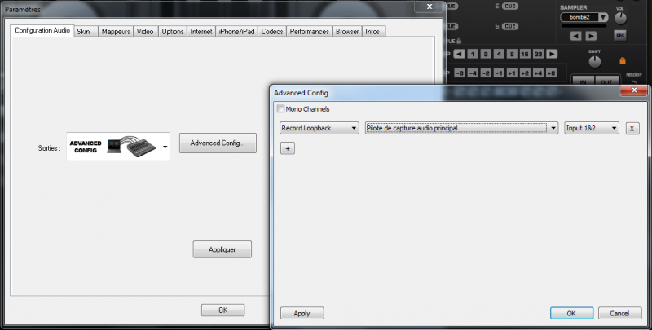The height and width of the screenshot is (330, 652).
Task: Switch to the Skin tab
Action: click(x=86, y=31)
